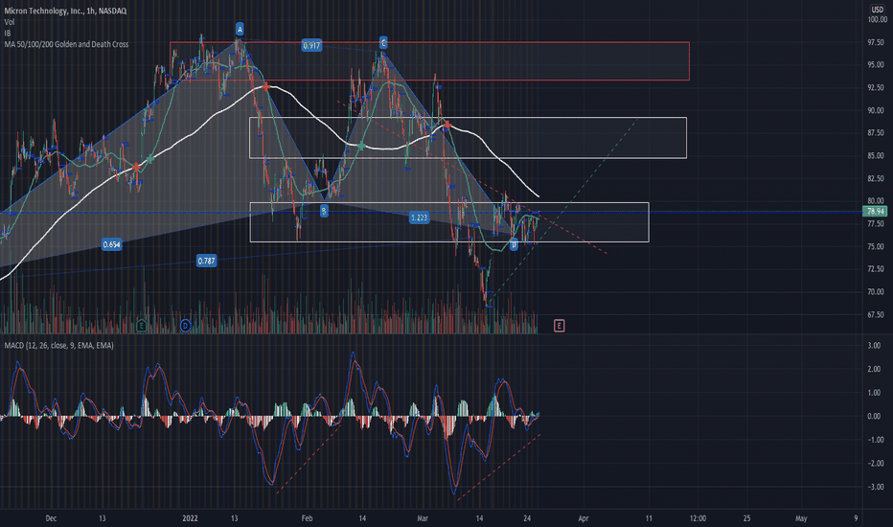
Task: Click the 0.654 ratio label
Action: 111,244
